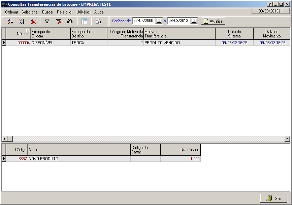The image size is (292, 205).
Task: Select transfer row 000004
Action: [24, 43]
